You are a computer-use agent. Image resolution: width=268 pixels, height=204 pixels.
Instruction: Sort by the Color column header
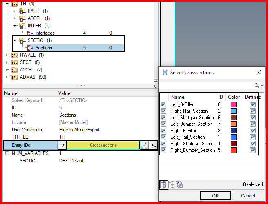coord(234,97)
